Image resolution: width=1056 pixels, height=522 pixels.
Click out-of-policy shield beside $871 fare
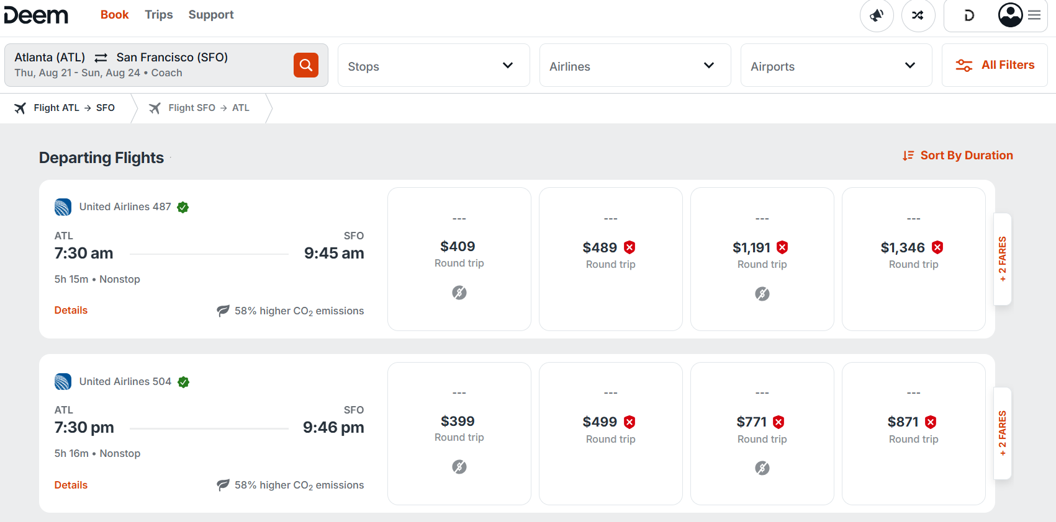(x=931, y=422)
